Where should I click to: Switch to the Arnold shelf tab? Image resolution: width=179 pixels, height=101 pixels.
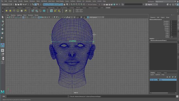point(108,8)
